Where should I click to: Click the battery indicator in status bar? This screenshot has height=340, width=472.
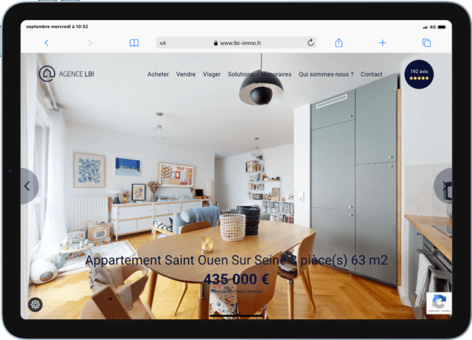pyautogui.click(x=442, y=27)
